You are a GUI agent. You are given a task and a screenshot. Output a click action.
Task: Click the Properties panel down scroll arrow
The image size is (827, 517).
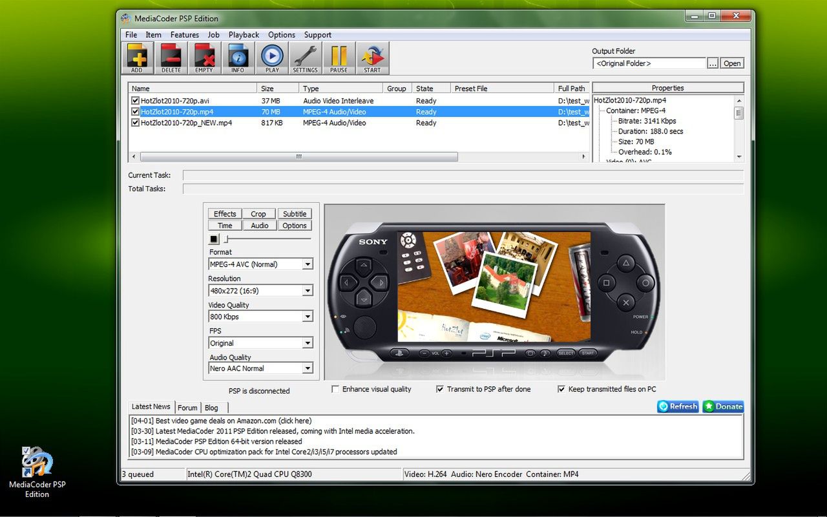click(x=739, y=156)
